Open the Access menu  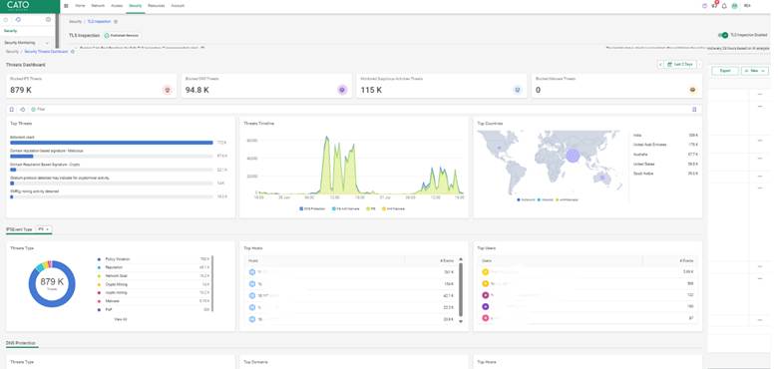tap(117, 6)
